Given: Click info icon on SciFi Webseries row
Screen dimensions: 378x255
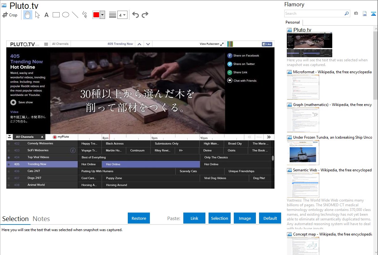Looking at the screenshot, I should click(x=73, y=150).
